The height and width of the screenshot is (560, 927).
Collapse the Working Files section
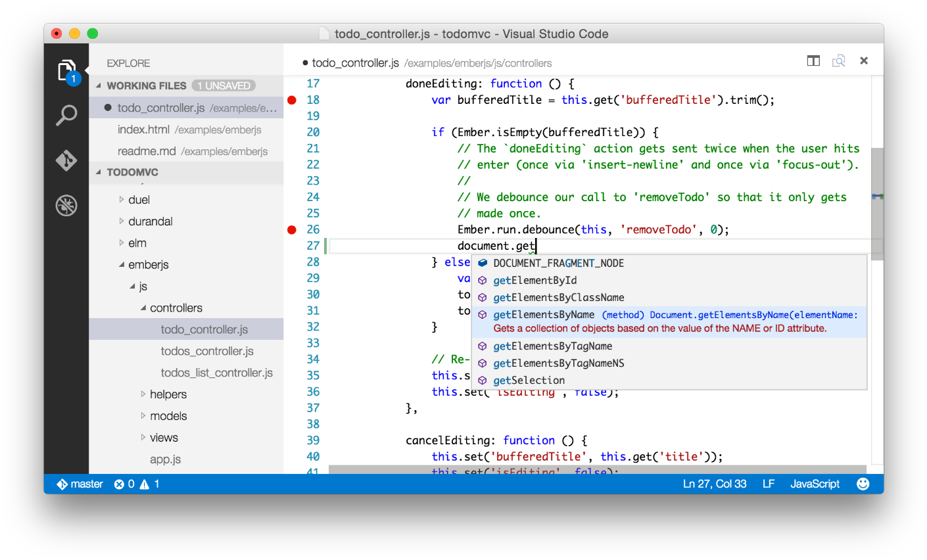pos(99,85)
